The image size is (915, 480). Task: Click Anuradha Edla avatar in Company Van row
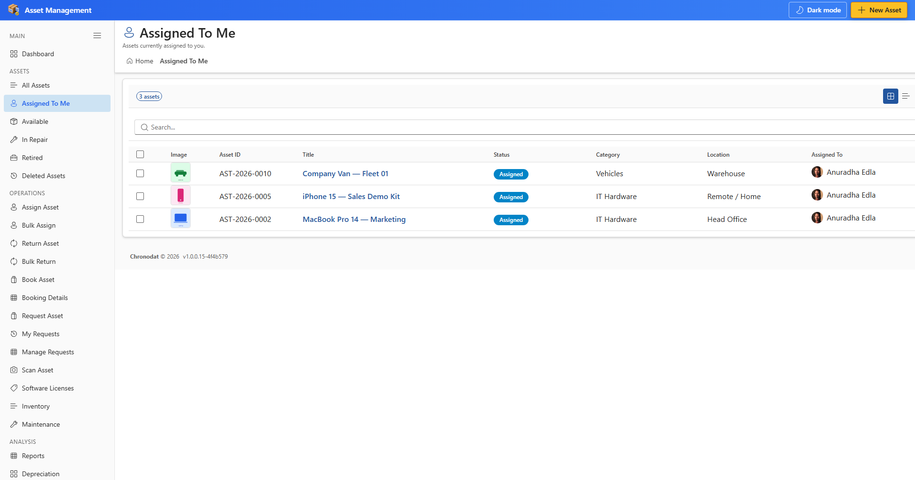pyautogui.click(x=817, y=172)
